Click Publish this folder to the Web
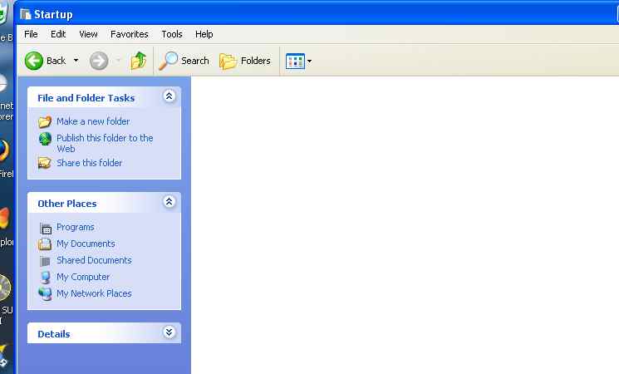Image resolution: width=619 pixels, height=374 pixels. (x=105, y=143)
